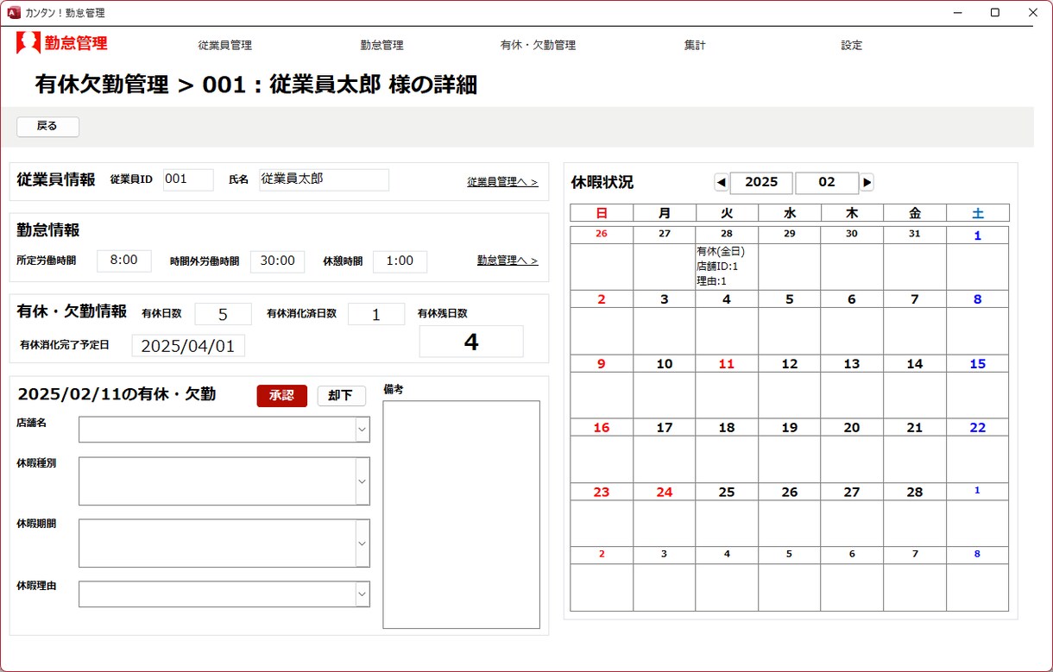This screenshot has height=672, width=1053.
Task: Switch to 有休・欠勤管理 menu
Action: tap(538, 45)
